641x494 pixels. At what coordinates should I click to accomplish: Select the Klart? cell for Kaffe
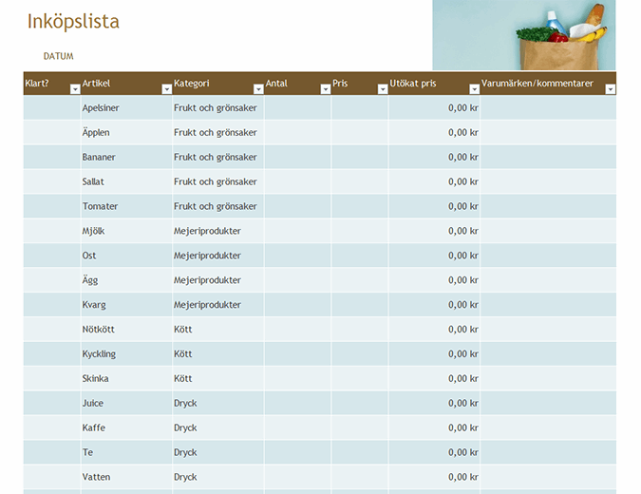(x=52, y=428)
